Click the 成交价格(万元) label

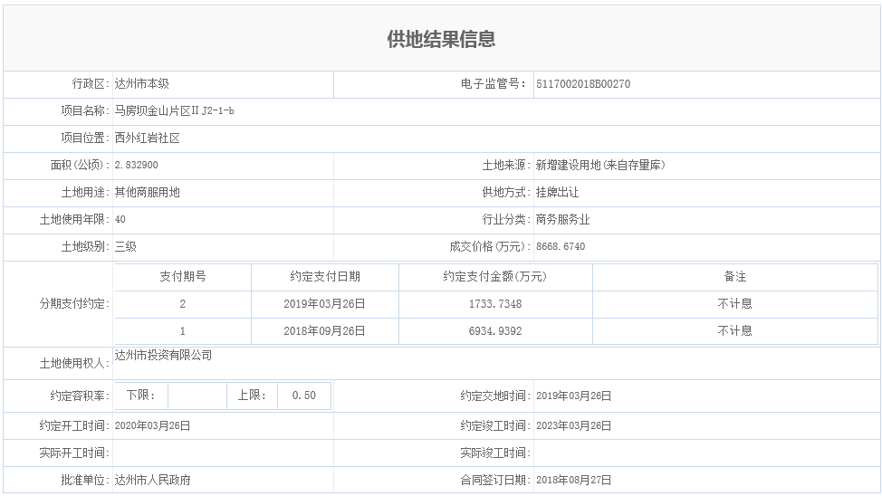click(490, 246)
